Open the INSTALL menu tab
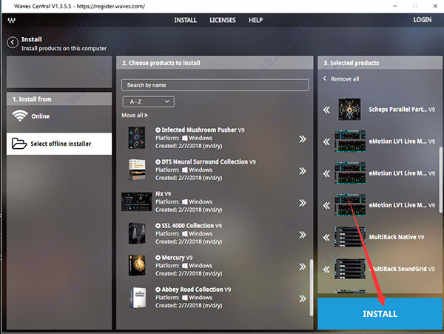444x334 pixels. pos(186,20)
